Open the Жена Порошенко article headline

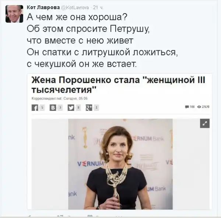click(x=118, y=85)
